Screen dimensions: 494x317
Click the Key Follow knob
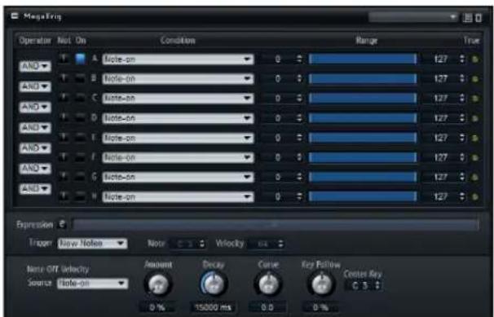(321, 284)
